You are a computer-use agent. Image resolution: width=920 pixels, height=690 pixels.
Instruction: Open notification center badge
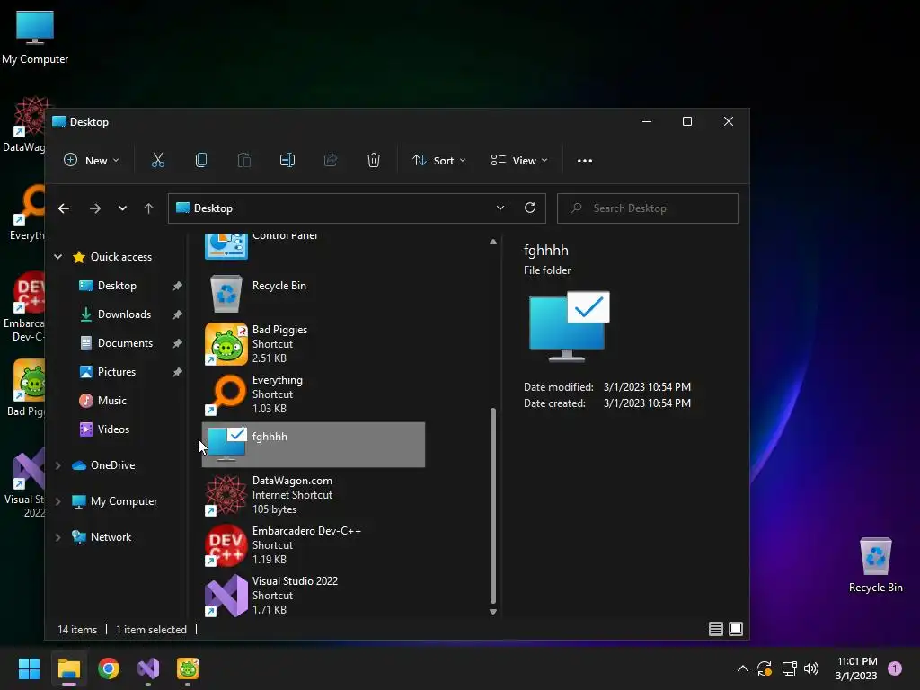tap(895, 668)
